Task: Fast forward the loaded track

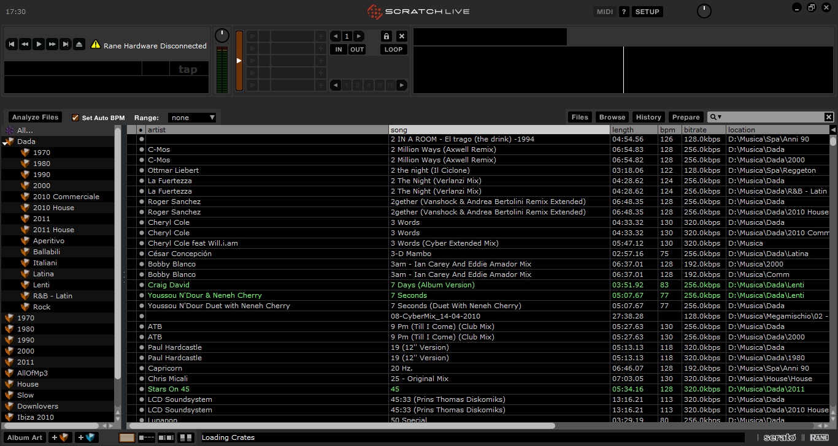Action: 52,44
